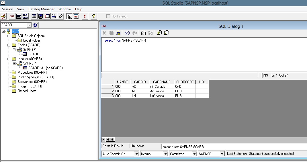Open the Catalog Manager menu
Screen dimensions: 307x162
[42, 9]
